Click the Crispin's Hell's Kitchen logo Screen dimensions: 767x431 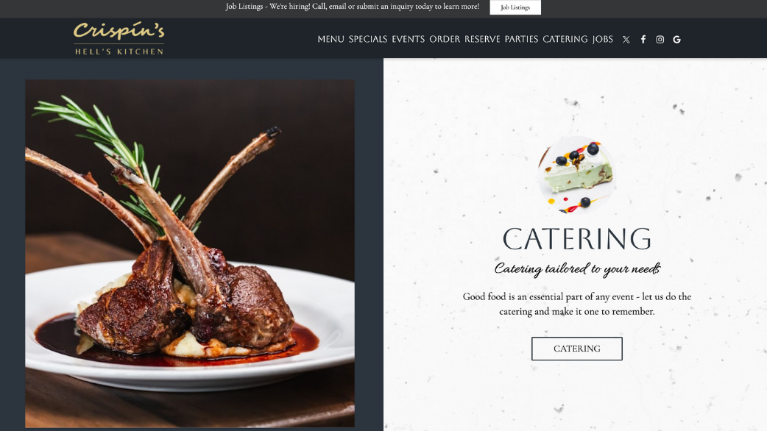(119, 38)
